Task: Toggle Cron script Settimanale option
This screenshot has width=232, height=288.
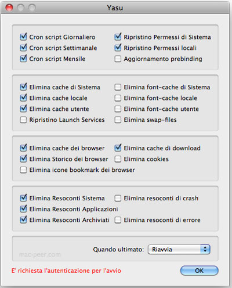Action: [23, 48]
